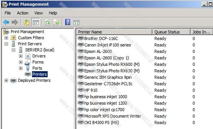The width and height of the screenshot is (213, 129).
Task: Click the Forward arrow toolbar button
Action: 15,22
